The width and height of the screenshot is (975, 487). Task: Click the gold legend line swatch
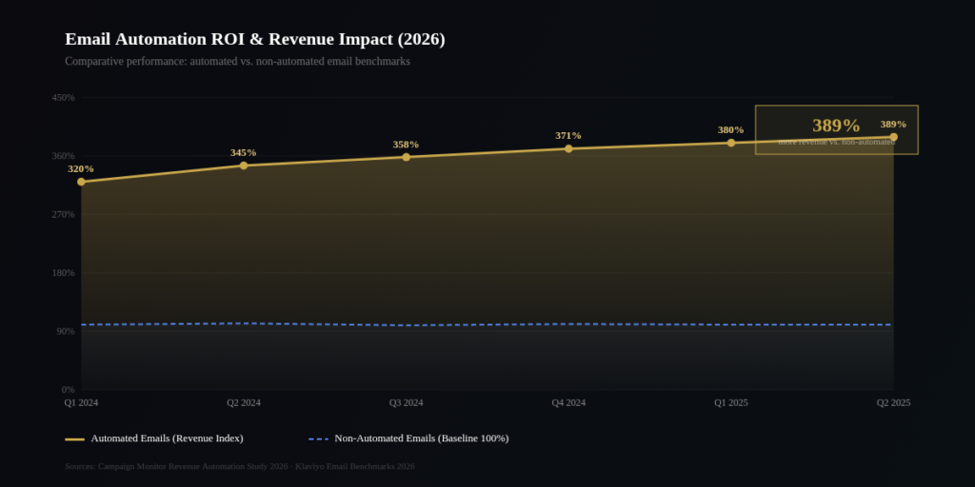74,439
